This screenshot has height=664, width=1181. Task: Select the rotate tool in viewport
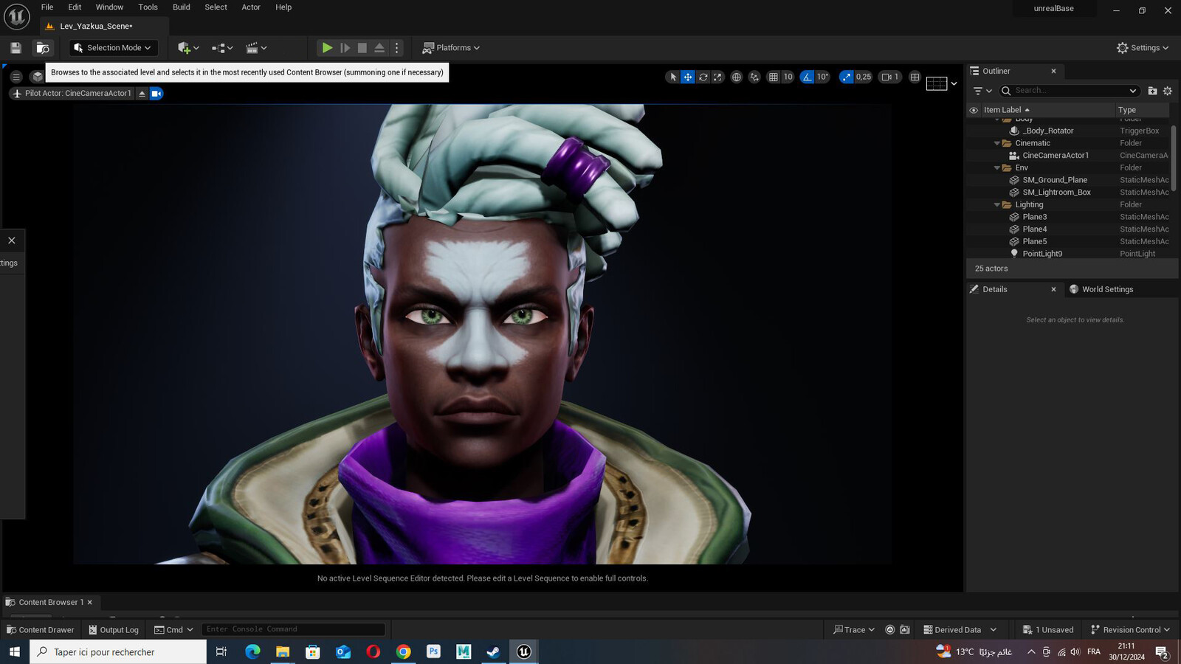[x=703, y=77]
